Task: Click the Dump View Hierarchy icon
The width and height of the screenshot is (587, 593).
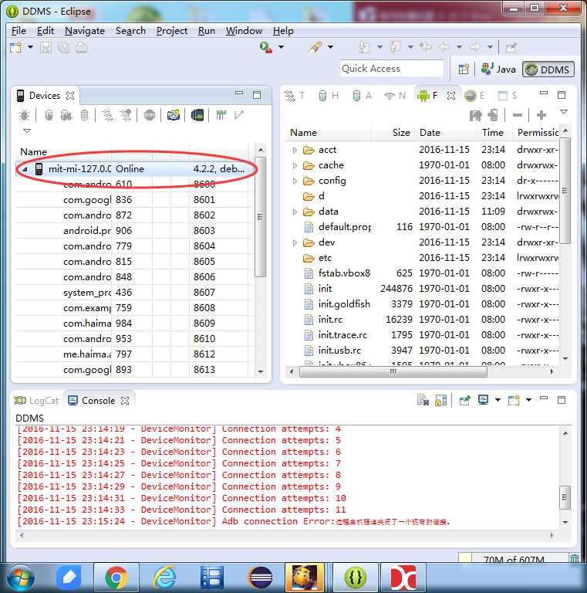Action: [197, 115]
